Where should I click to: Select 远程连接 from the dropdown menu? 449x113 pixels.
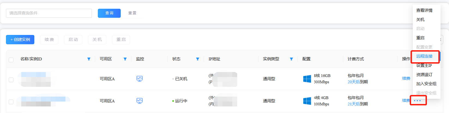424,56
